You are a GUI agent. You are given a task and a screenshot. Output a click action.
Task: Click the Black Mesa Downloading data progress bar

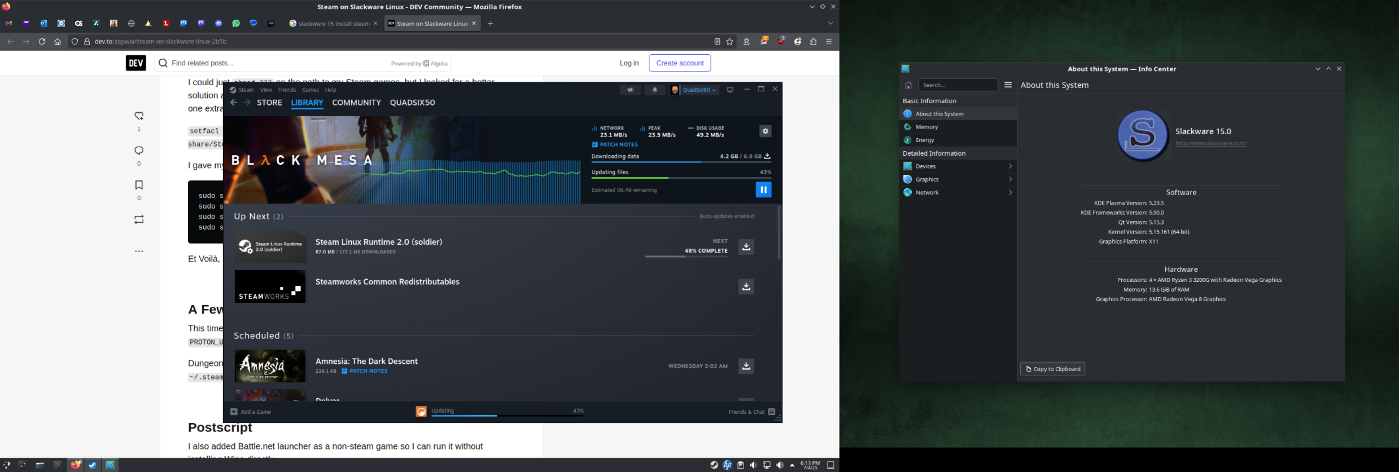pos(681,162)
